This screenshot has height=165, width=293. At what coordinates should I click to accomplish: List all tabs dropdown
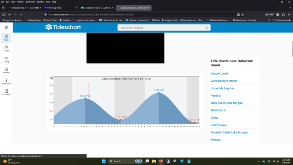290,8
